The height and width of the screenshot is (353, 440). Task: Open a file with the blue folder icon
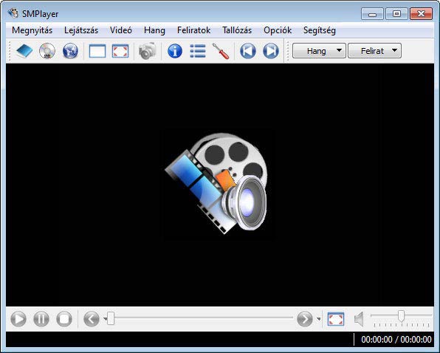click(x=24, y=51)
